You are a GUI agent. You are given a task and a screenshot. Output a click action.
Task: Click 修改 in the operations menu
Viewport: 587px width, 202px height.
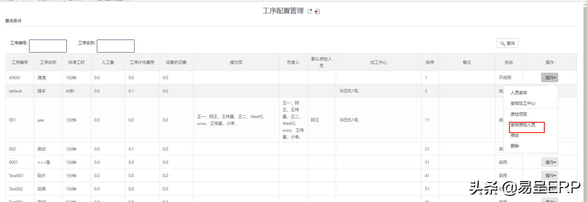[x=515, y=135]
